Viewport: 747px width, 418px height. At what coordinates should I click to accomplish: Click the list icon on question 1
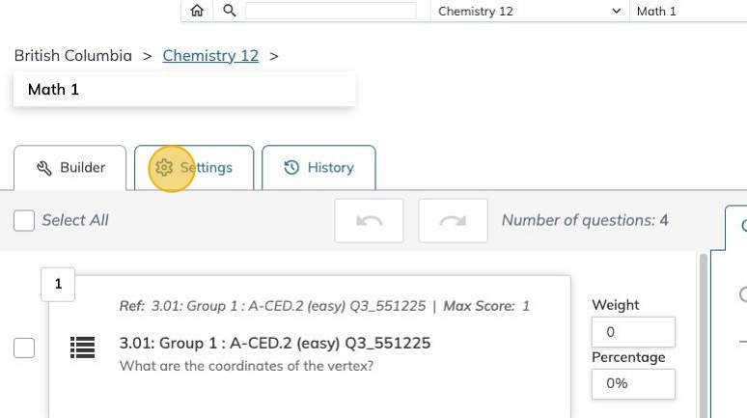coord(83,348)
